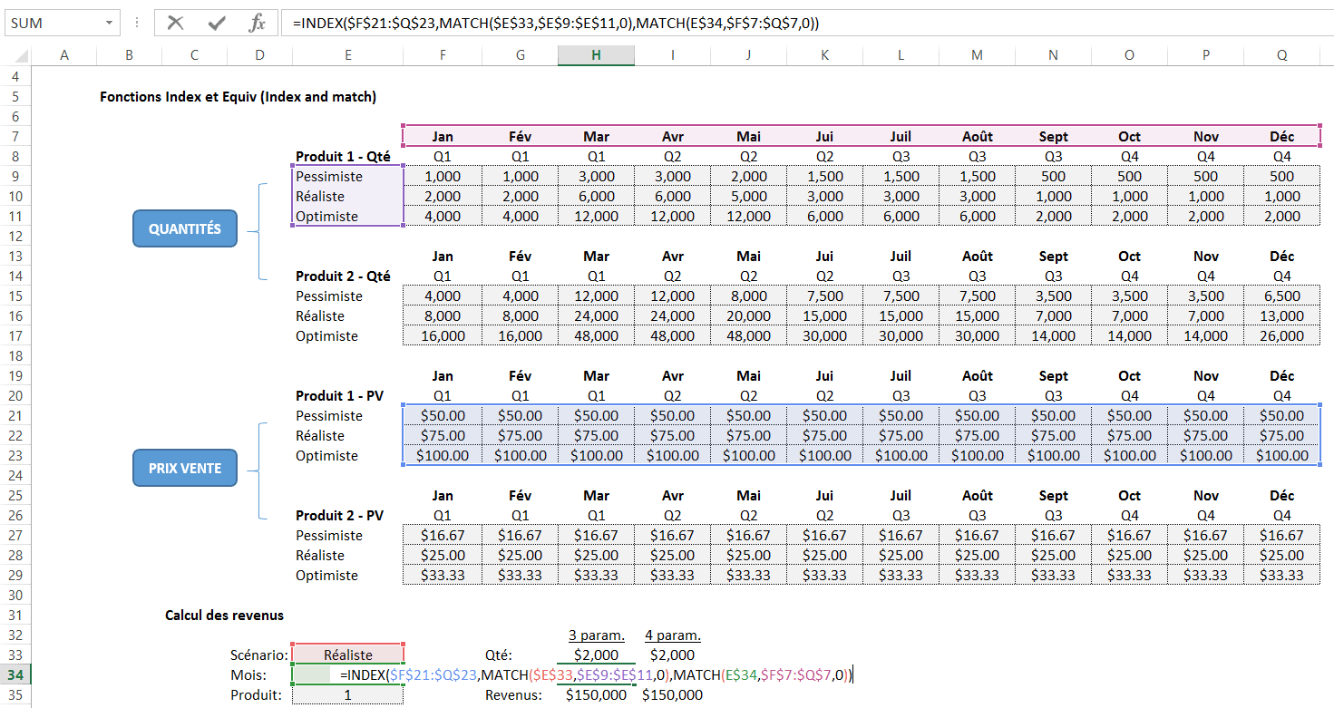Image resolution: width=1334 pixels, height=708 pixels.
Task: Select the 4 param. Qté value $2,000
Action: [x=672, y=655]
